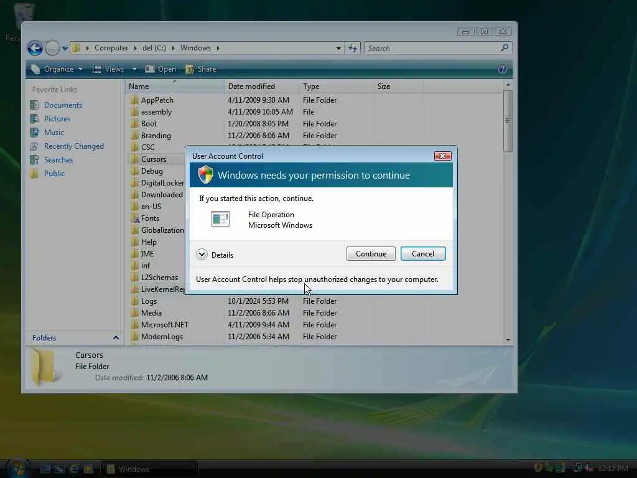Screen dimensions: 637x478
Task: Open Explorer Help question mark icon
Action: tap(502, 69)
